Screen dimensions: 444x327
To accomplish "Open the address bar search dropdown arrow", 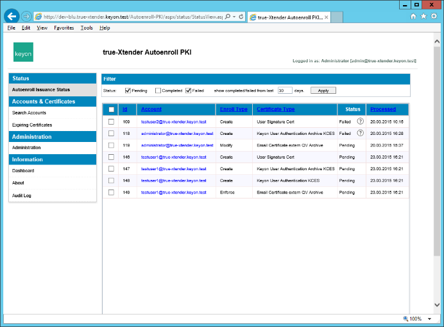I will coord(234,17).
